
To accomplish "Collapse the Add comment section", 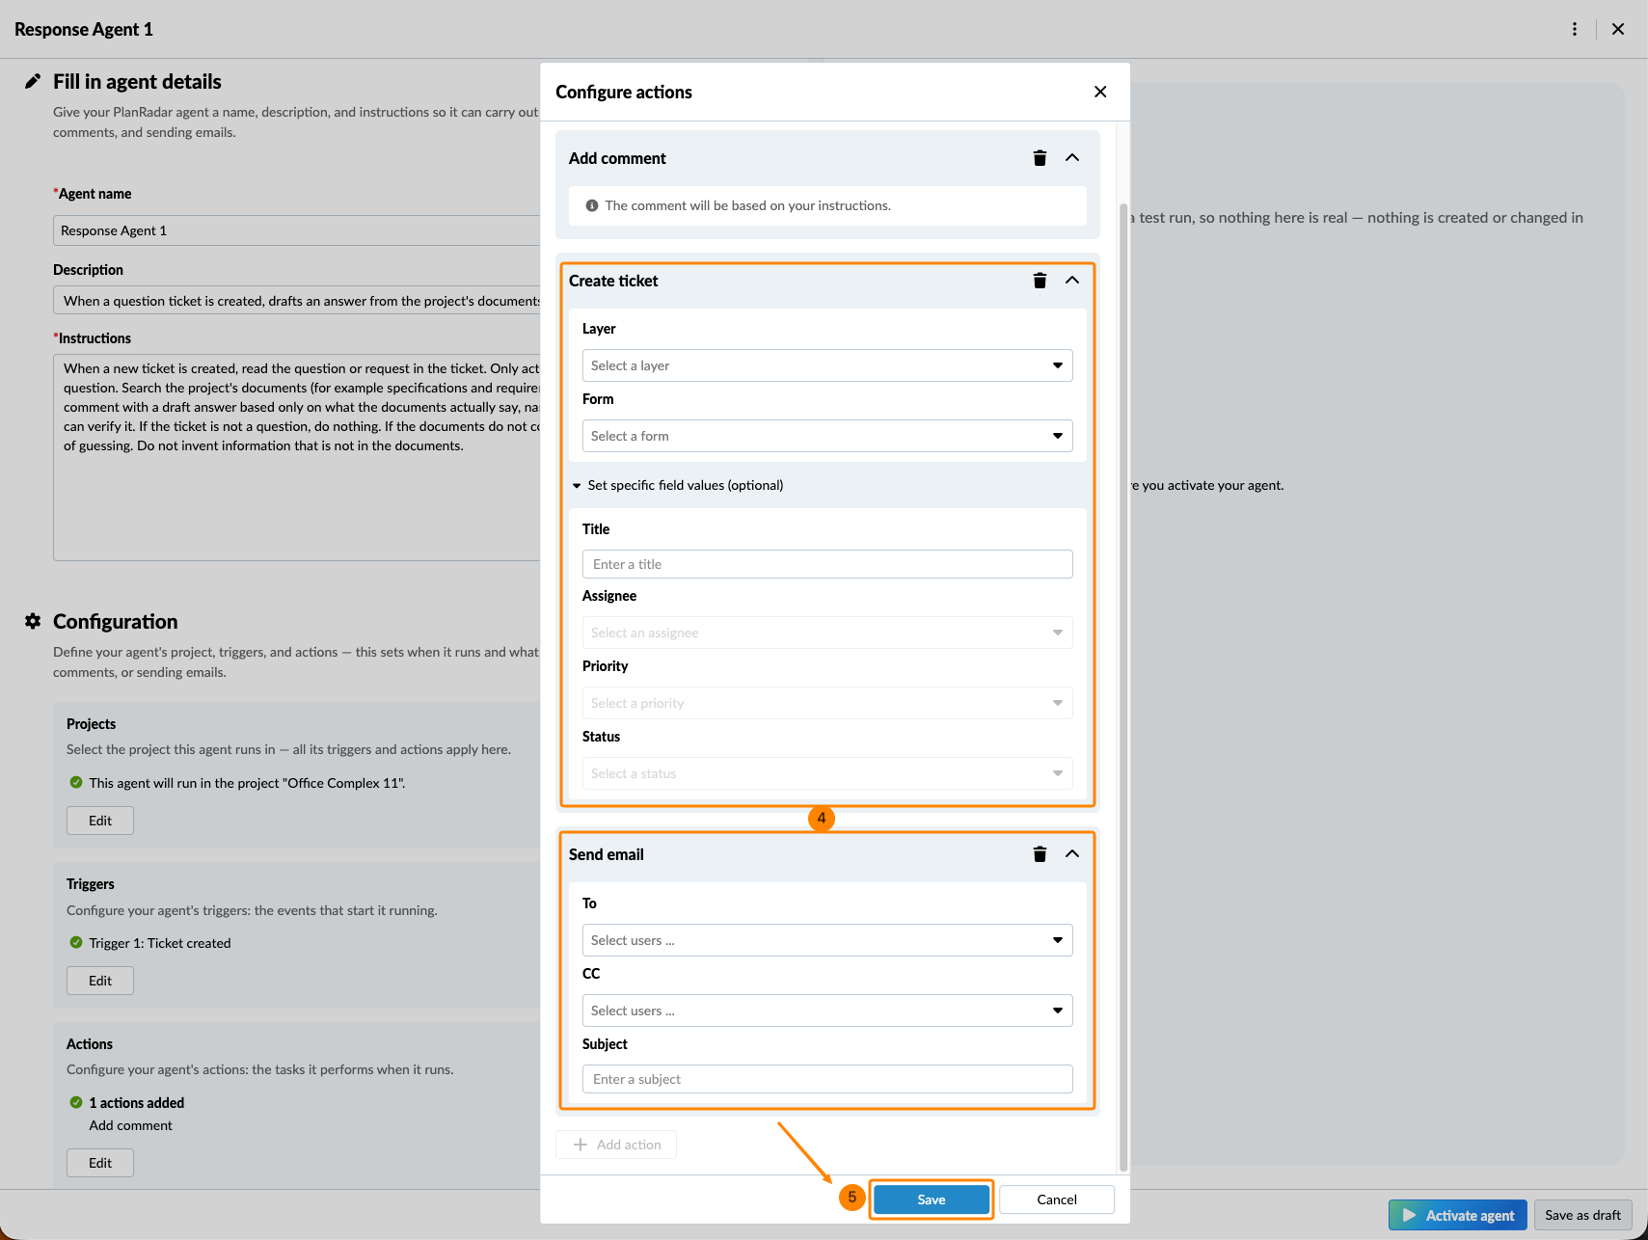I will (1072, 158).
